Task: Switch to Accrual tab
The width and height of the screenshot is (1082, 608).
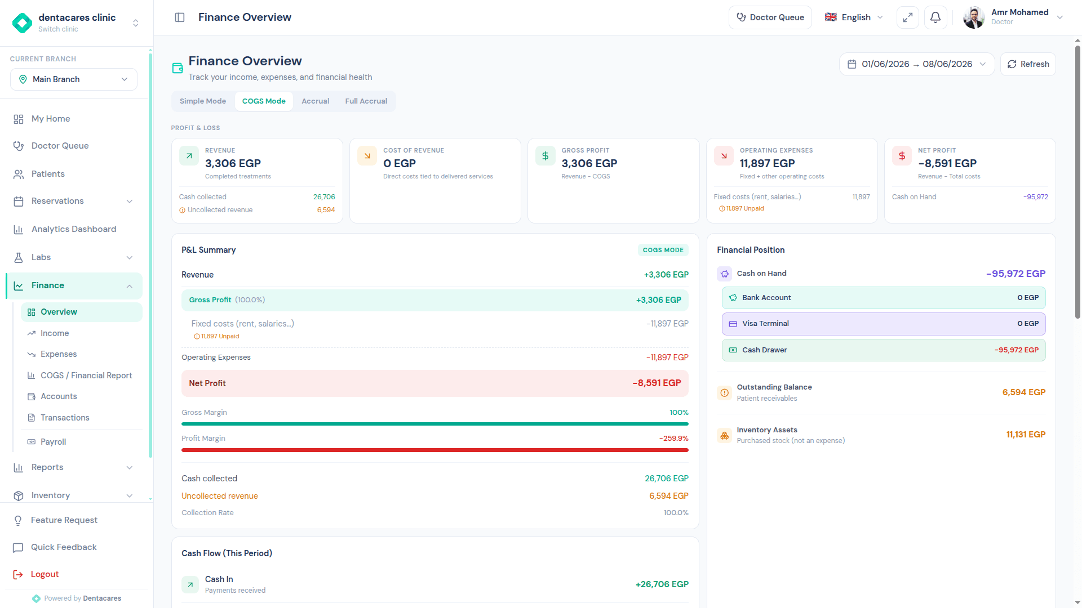Action: 315,101
